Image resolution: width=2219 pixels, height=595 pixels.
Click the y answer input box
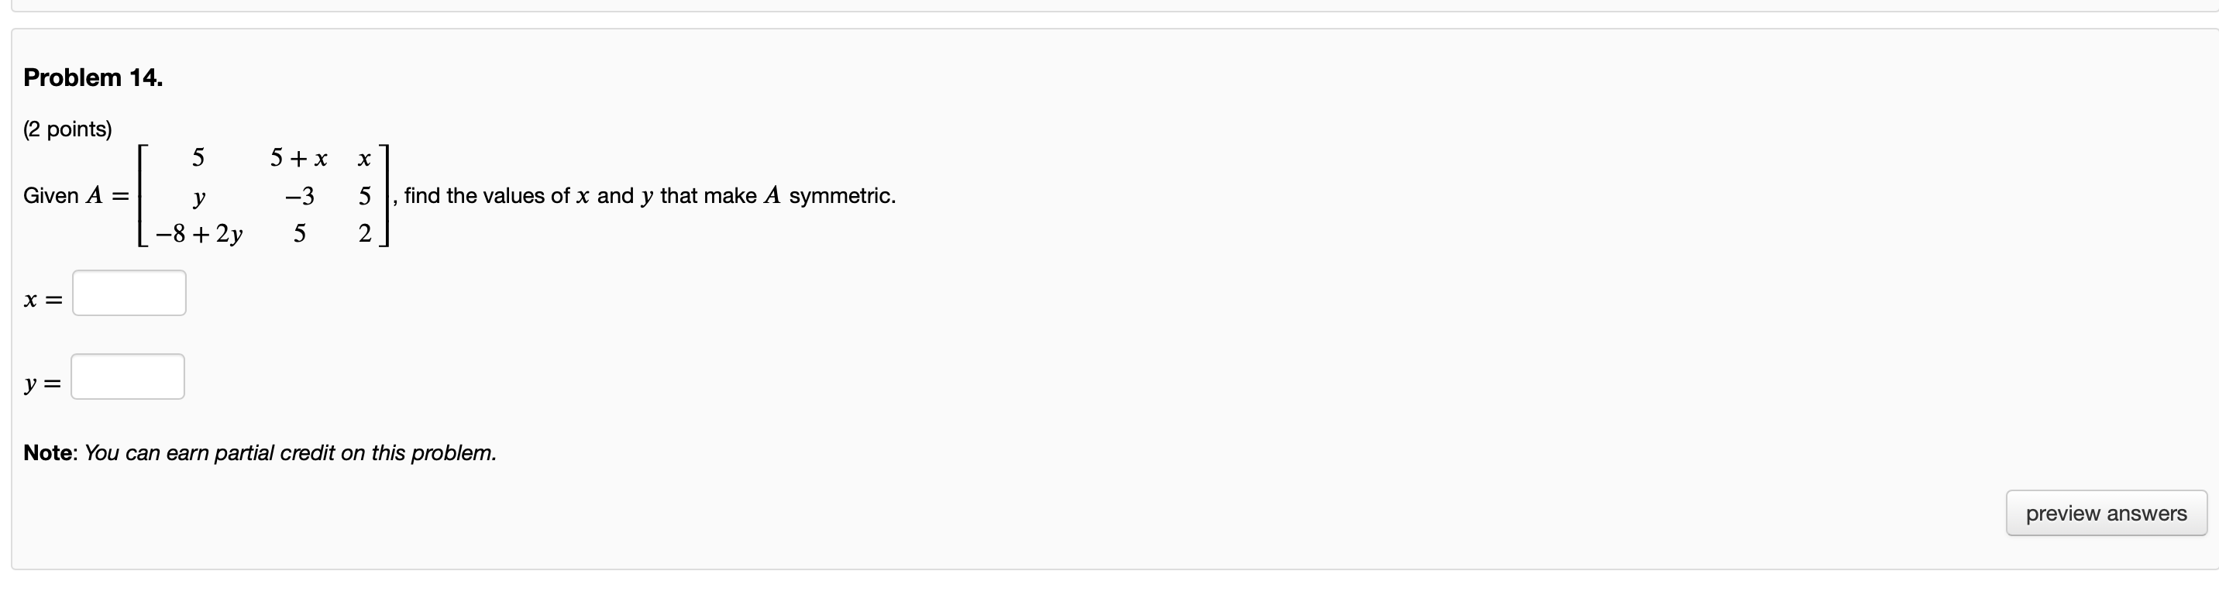click(x=128, y=377)
